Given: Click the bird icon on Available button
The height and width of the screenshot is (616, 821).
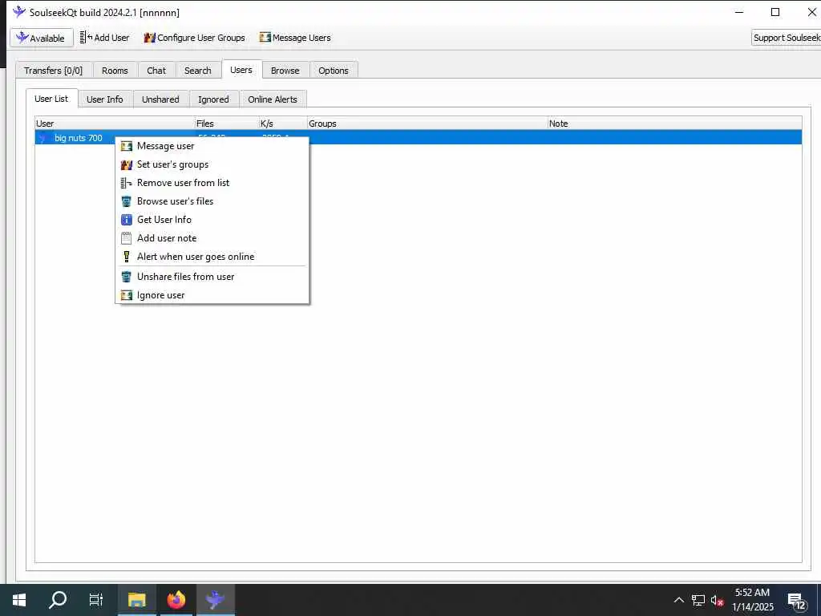Looking at the screenshot, I should tap(22, 38).
